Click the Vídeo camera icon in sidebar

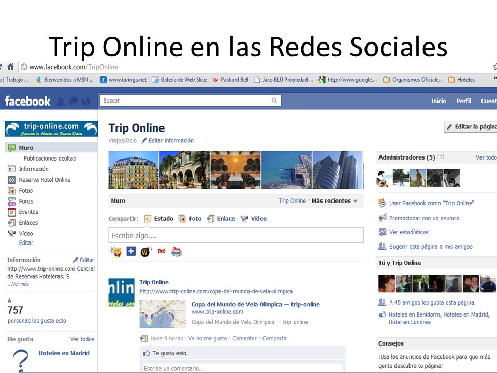12,234
